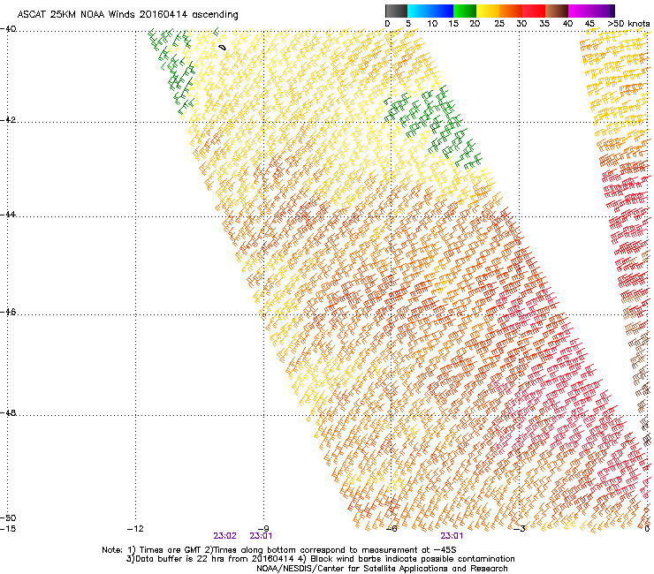Select the '-50' latitude axis label
The width and height of the screenshot is (654, 574).
coord(8,518)
